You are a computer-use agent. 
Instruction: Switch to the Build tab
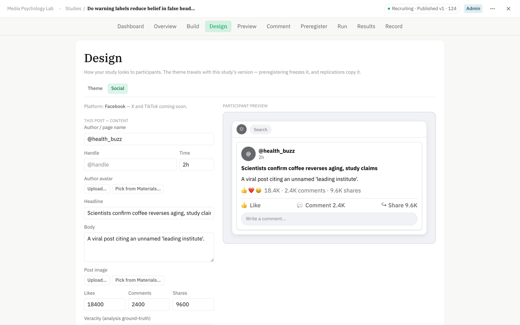tap(193, 26)
